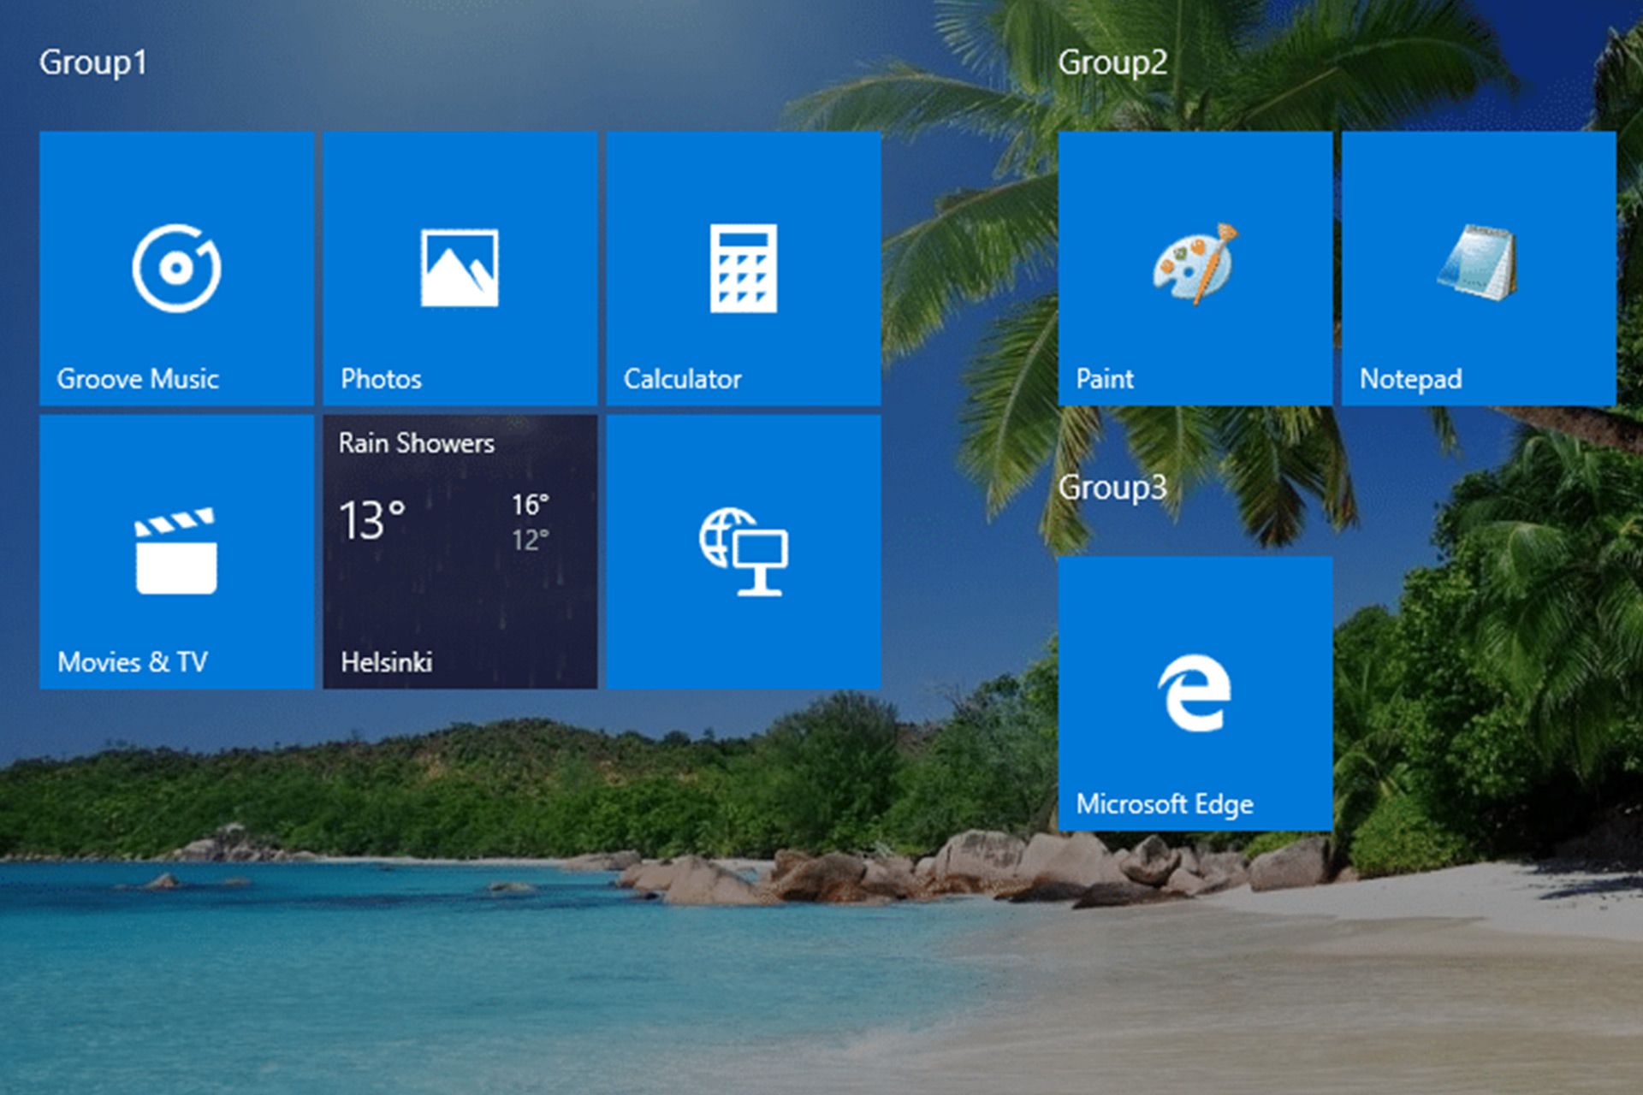
Task: Open the Groove Music disc icon
Action: [176, 268]
